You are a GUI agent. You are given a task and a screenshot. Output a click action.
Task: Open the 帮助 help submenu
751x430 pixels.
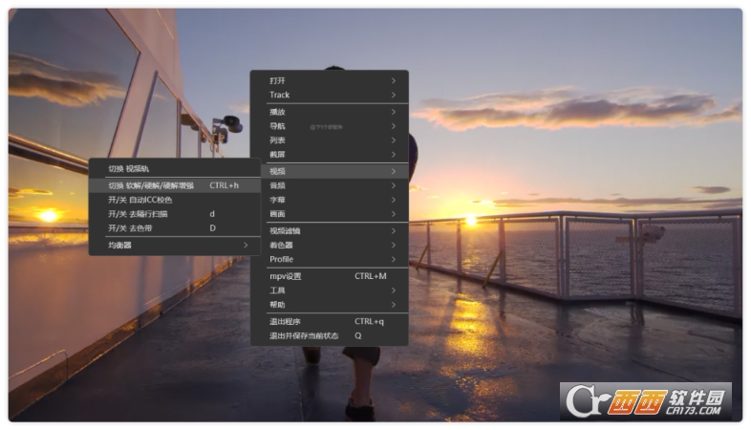pyautogui.click(x=329, y=305)
